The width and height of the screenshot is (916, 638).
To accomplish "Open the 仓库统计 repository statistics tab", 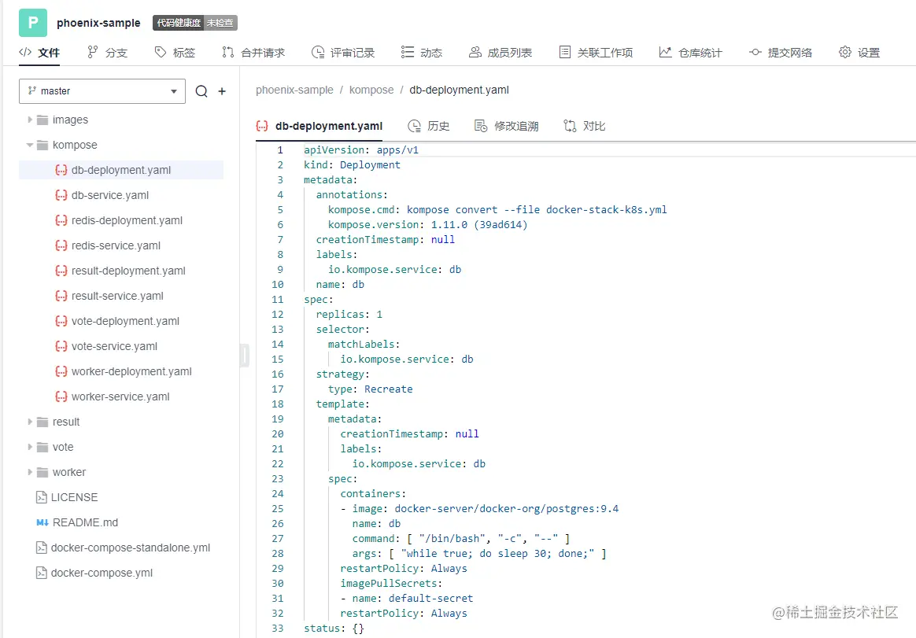I will click(x=690, y=53).
